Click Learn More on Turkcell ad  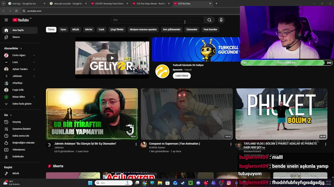[x=182, y=76]
